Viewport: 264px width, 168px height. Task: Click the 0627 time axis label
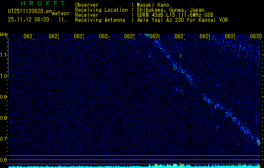coord(180,37)
